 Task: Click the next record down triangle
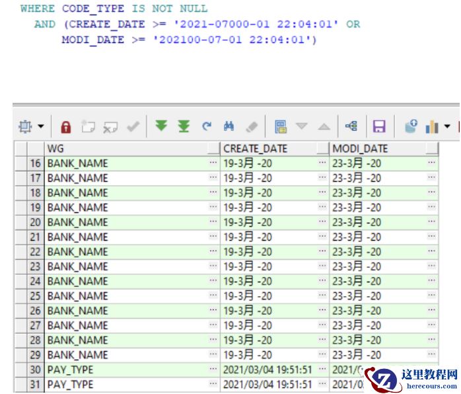coord(302,126)
